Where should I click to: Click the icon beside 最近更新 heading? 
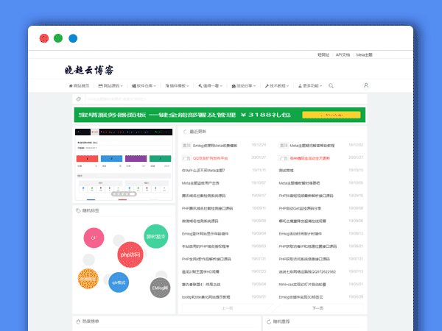click(x=185, y=132)
